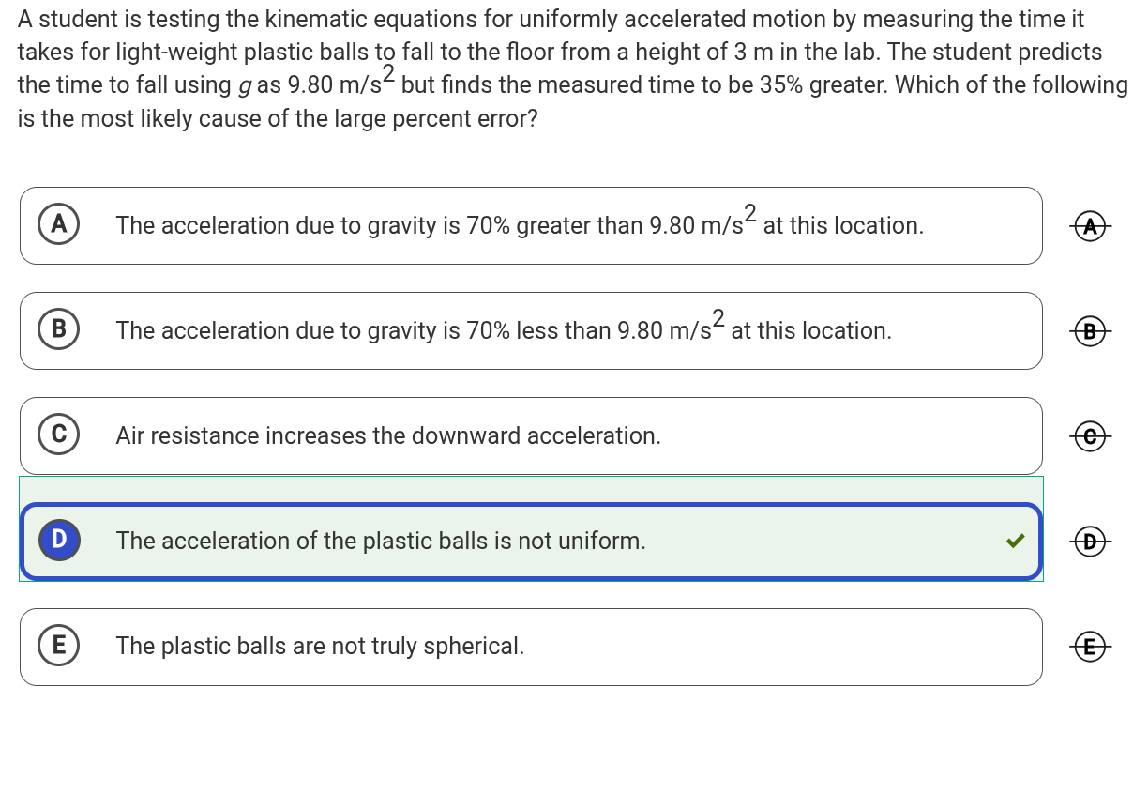Cross out answer choice B
Viewport: 1133px width, 809px height.
tap(1089, 330)
